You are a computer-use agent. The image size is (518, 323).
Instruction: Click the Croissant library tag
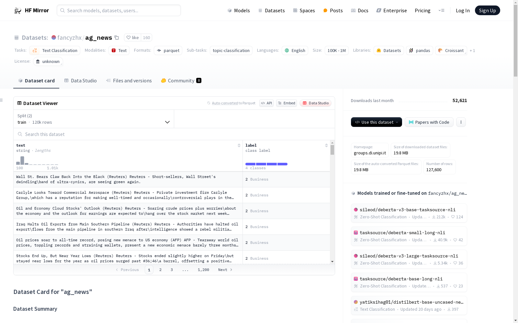451,50
